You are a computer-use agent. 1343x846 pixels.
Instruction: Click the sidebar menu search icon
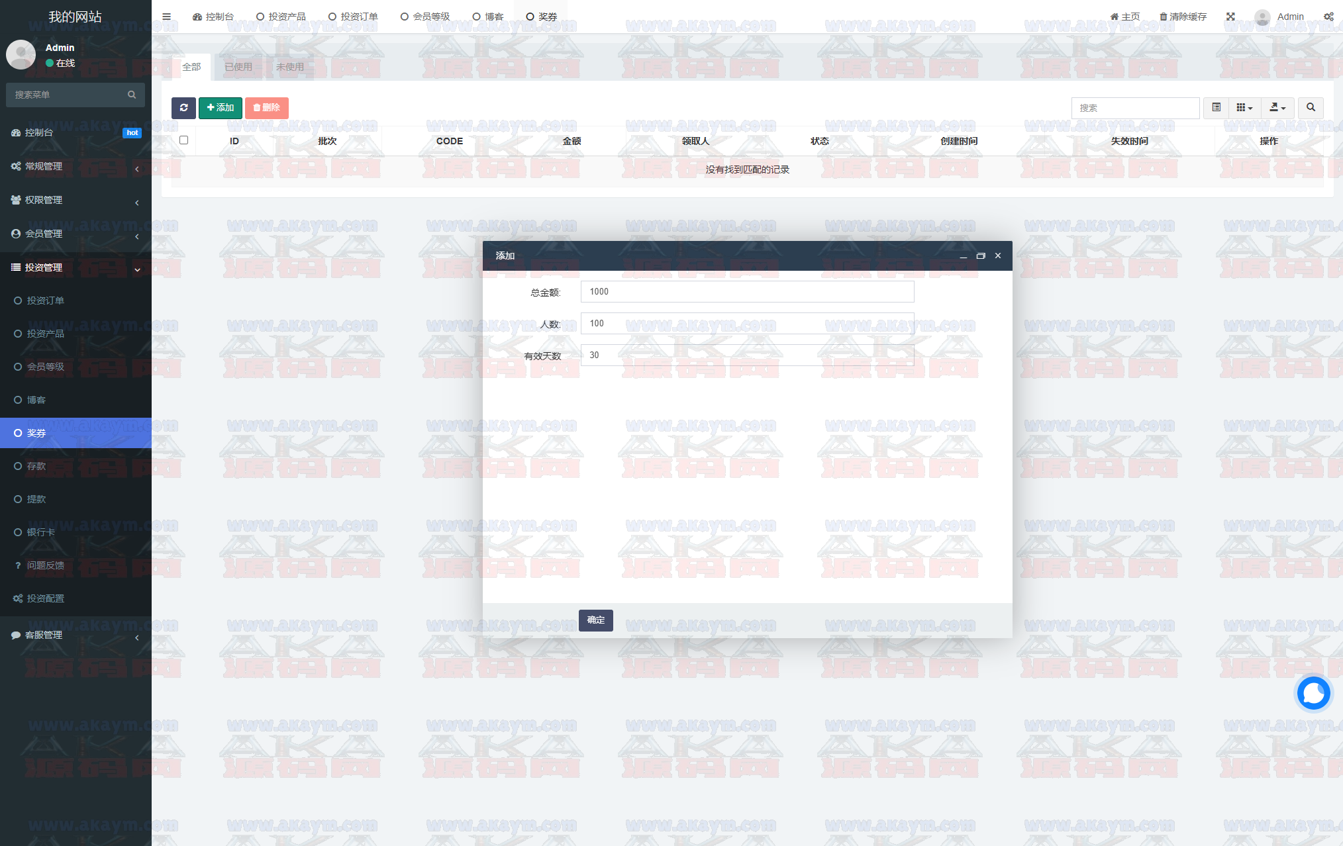[132, 95]
